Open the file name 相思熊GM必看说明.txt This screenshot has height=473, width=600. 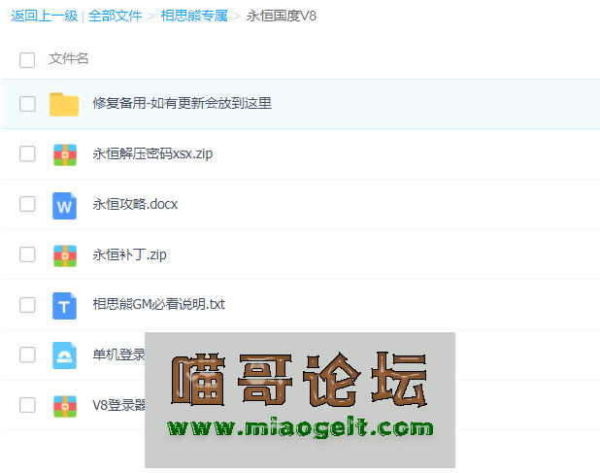coord(158,305)
